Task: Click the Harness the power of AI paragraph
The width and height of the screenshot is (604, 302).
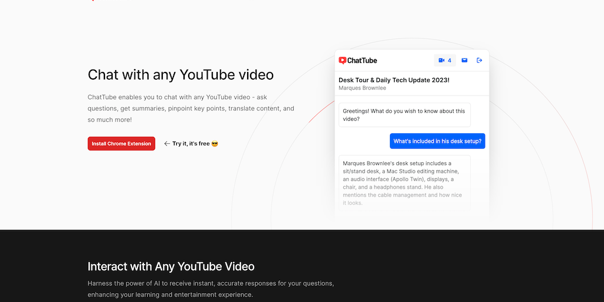Action: coord(211,289)
